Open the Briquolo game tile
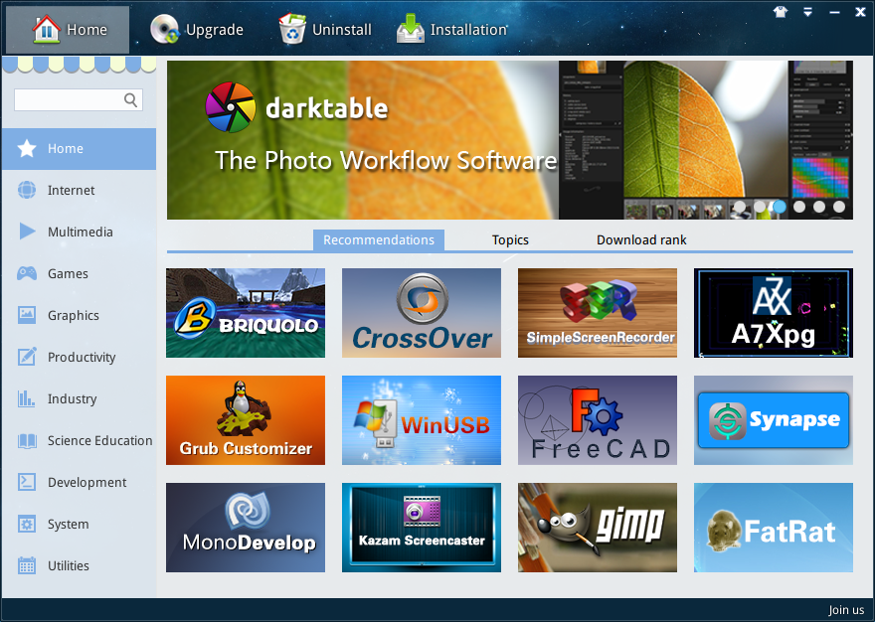Image resolution: width=875 pixels, height=622 pixels. coord(246,313)
